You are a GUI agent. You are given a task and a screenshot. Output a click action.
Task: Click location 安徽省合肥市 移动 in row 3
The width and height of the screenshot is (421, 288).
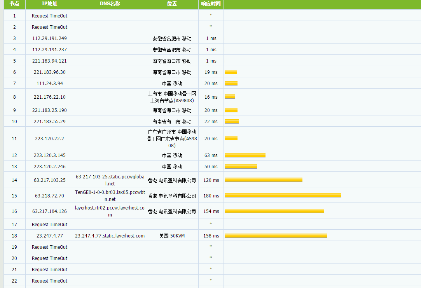click(x=172, y=38)
